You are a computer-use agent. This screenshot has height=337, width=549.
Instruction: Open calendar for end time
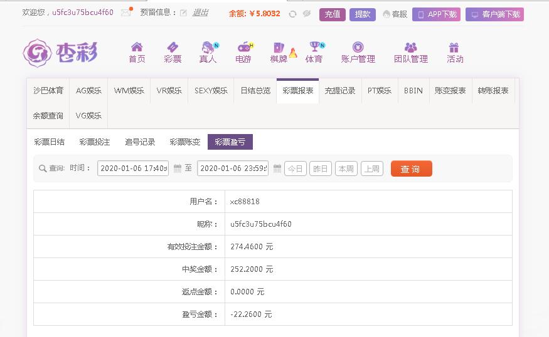point(277,168)
